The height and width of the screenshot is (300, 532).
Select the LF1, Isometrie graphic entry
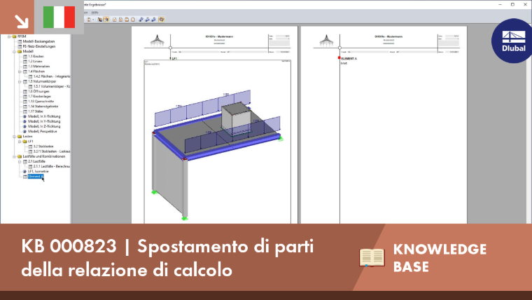click(38, 171)
